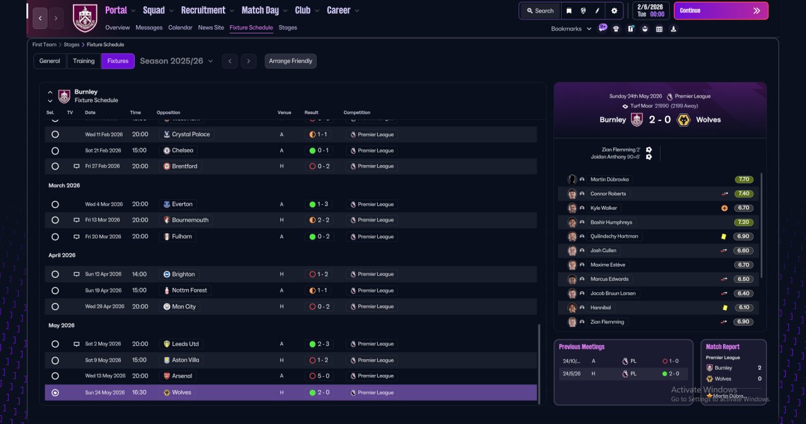Select the Training tab

click(x=84, y=61)
